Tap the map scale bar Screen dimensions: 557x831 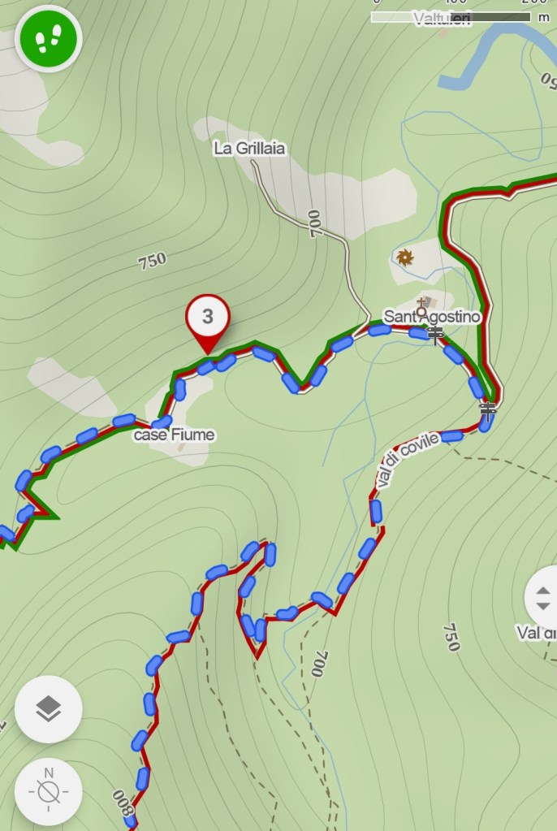tap(451, 17)
